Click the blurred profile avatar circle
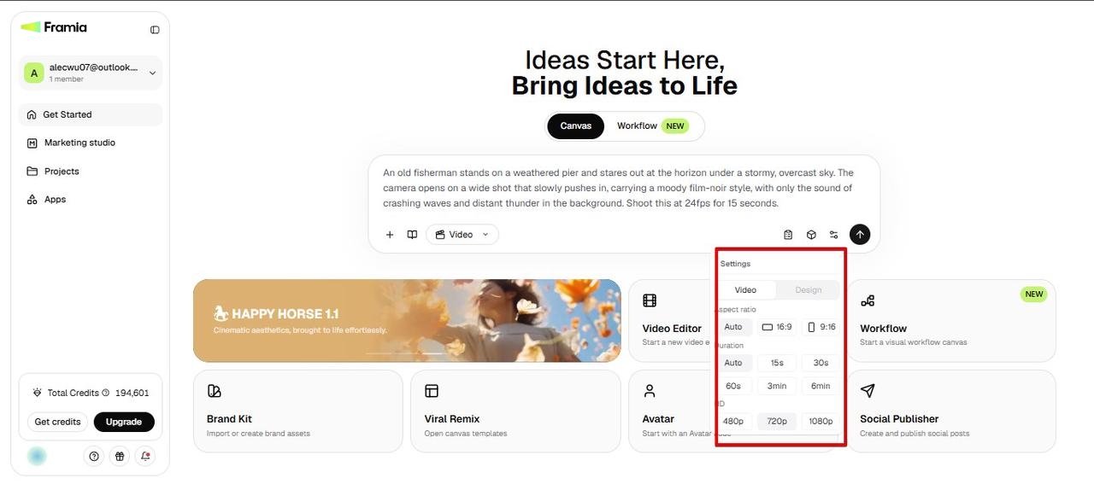The width and height of the screenshot is (1094, 484). [37, 457]
